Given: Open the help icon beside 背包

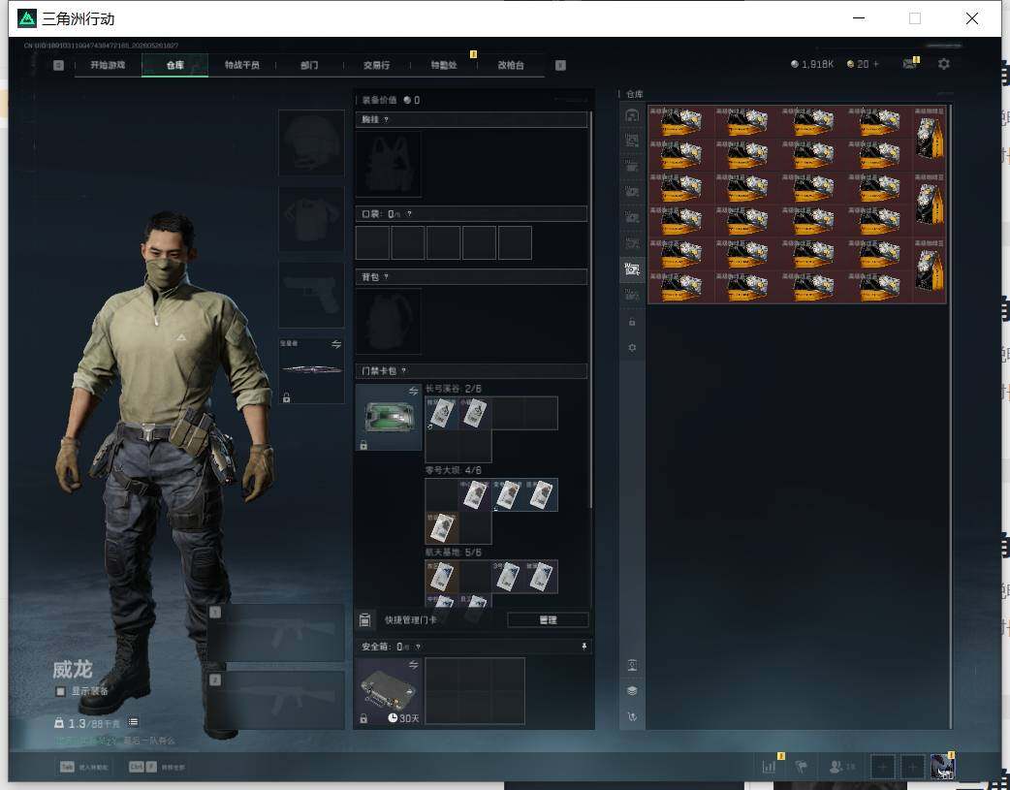Looking at the screenshot, I should pos(386,277).
